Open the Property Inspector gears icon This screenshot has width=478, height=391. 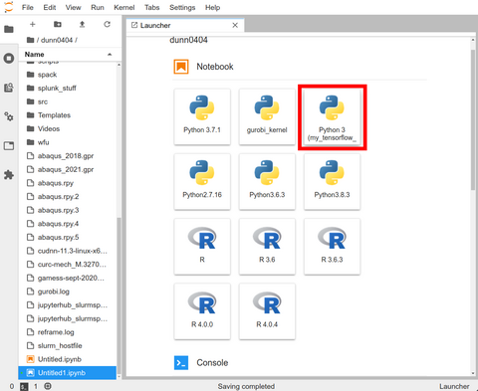click(x=9, y=116)
